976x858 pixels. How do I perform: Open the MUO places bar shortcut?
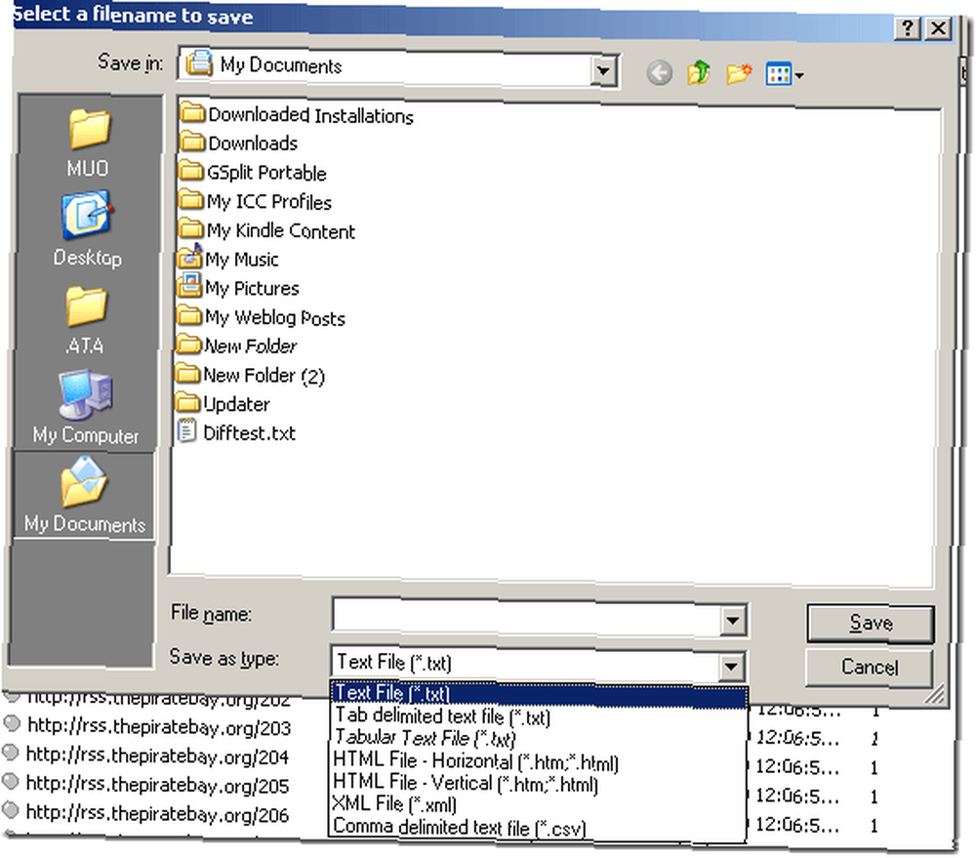[88, 143]
